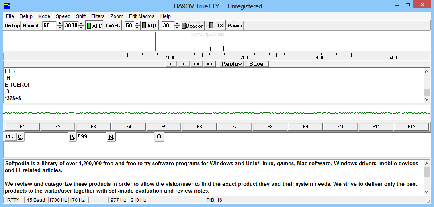Toggle the TX transmit button
The width and height of the screenshot is (434, 207).
click(x=217, y=26)
